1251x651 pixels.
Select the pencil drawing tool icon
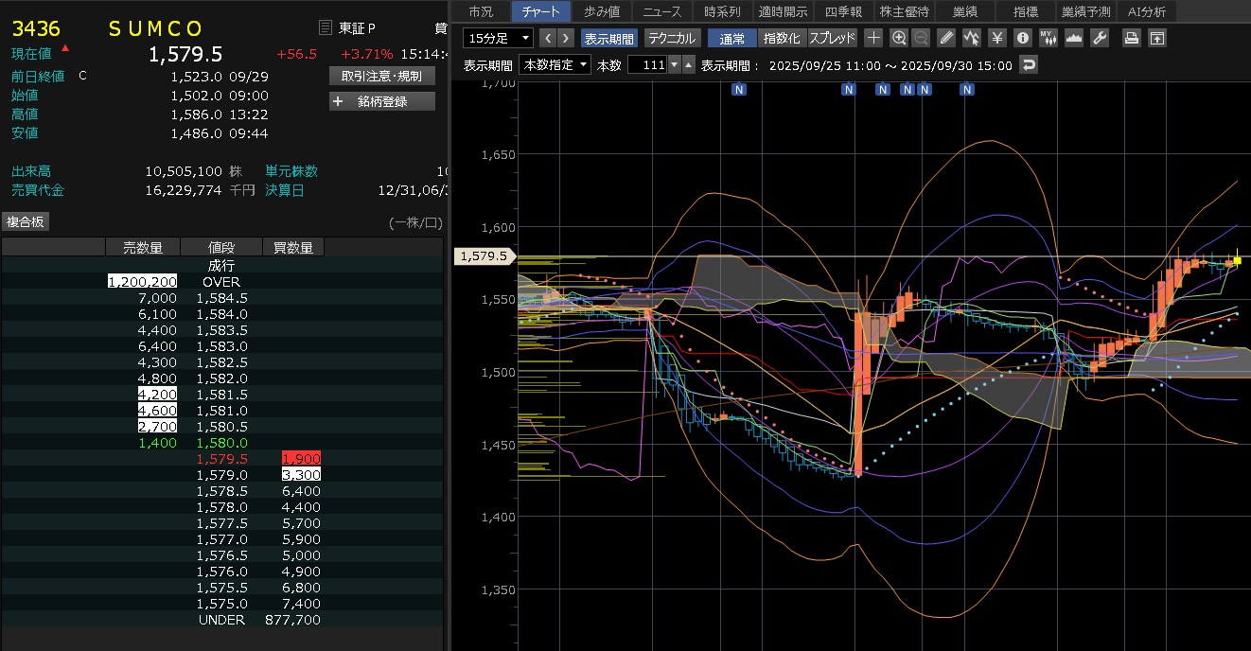coord(946,38)
